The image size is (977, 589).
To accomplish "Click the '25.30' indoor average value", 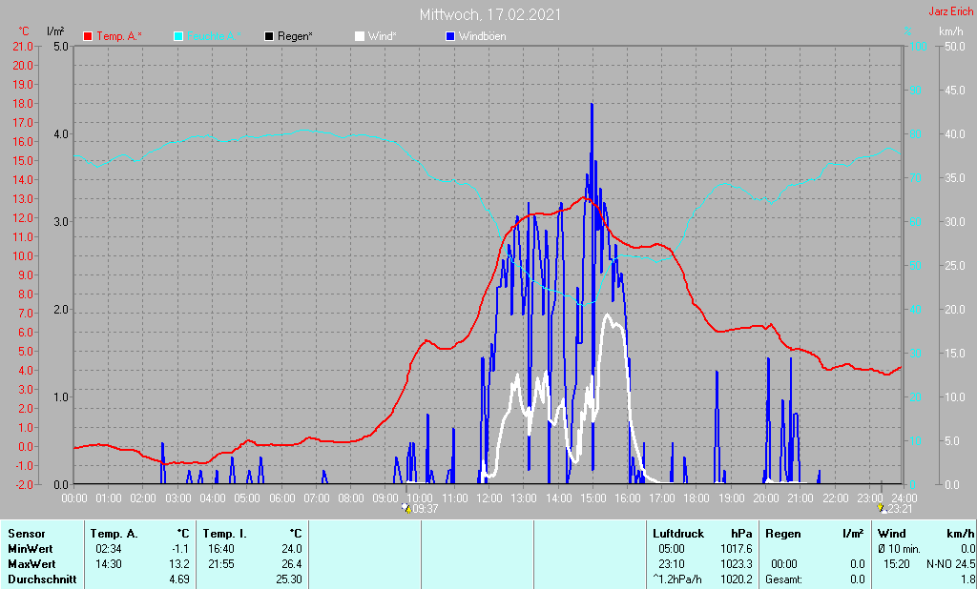I will (x=289, y=579).
